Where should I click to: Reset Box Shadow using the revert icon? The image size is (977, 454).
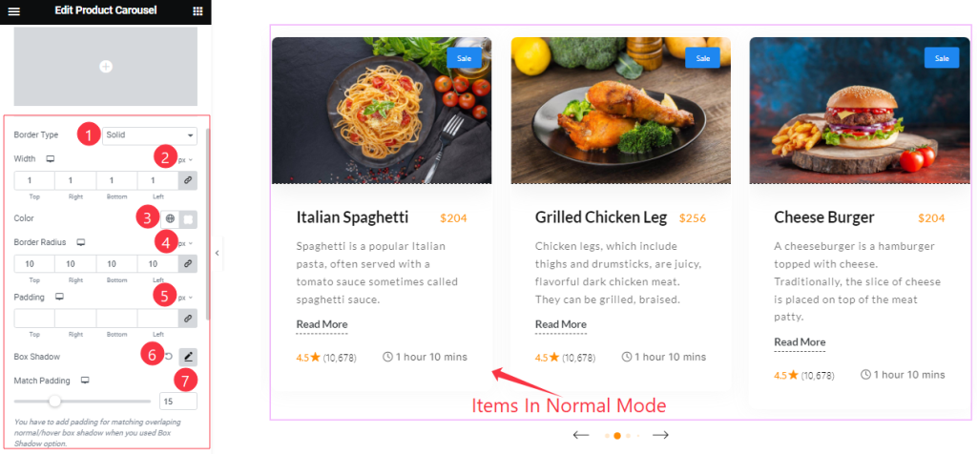click(x=168, y=357)
